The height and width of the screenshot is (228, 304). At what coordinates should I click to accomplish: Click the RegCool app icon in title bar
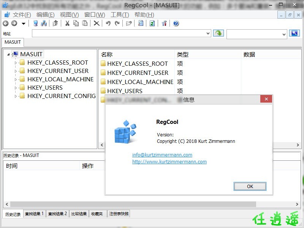[x=5, y=5]
